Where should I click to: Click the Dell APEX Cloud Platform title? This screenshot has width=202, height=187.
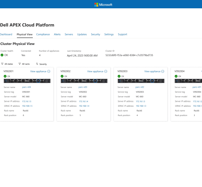pyautogui.click(x=27, y=25)
